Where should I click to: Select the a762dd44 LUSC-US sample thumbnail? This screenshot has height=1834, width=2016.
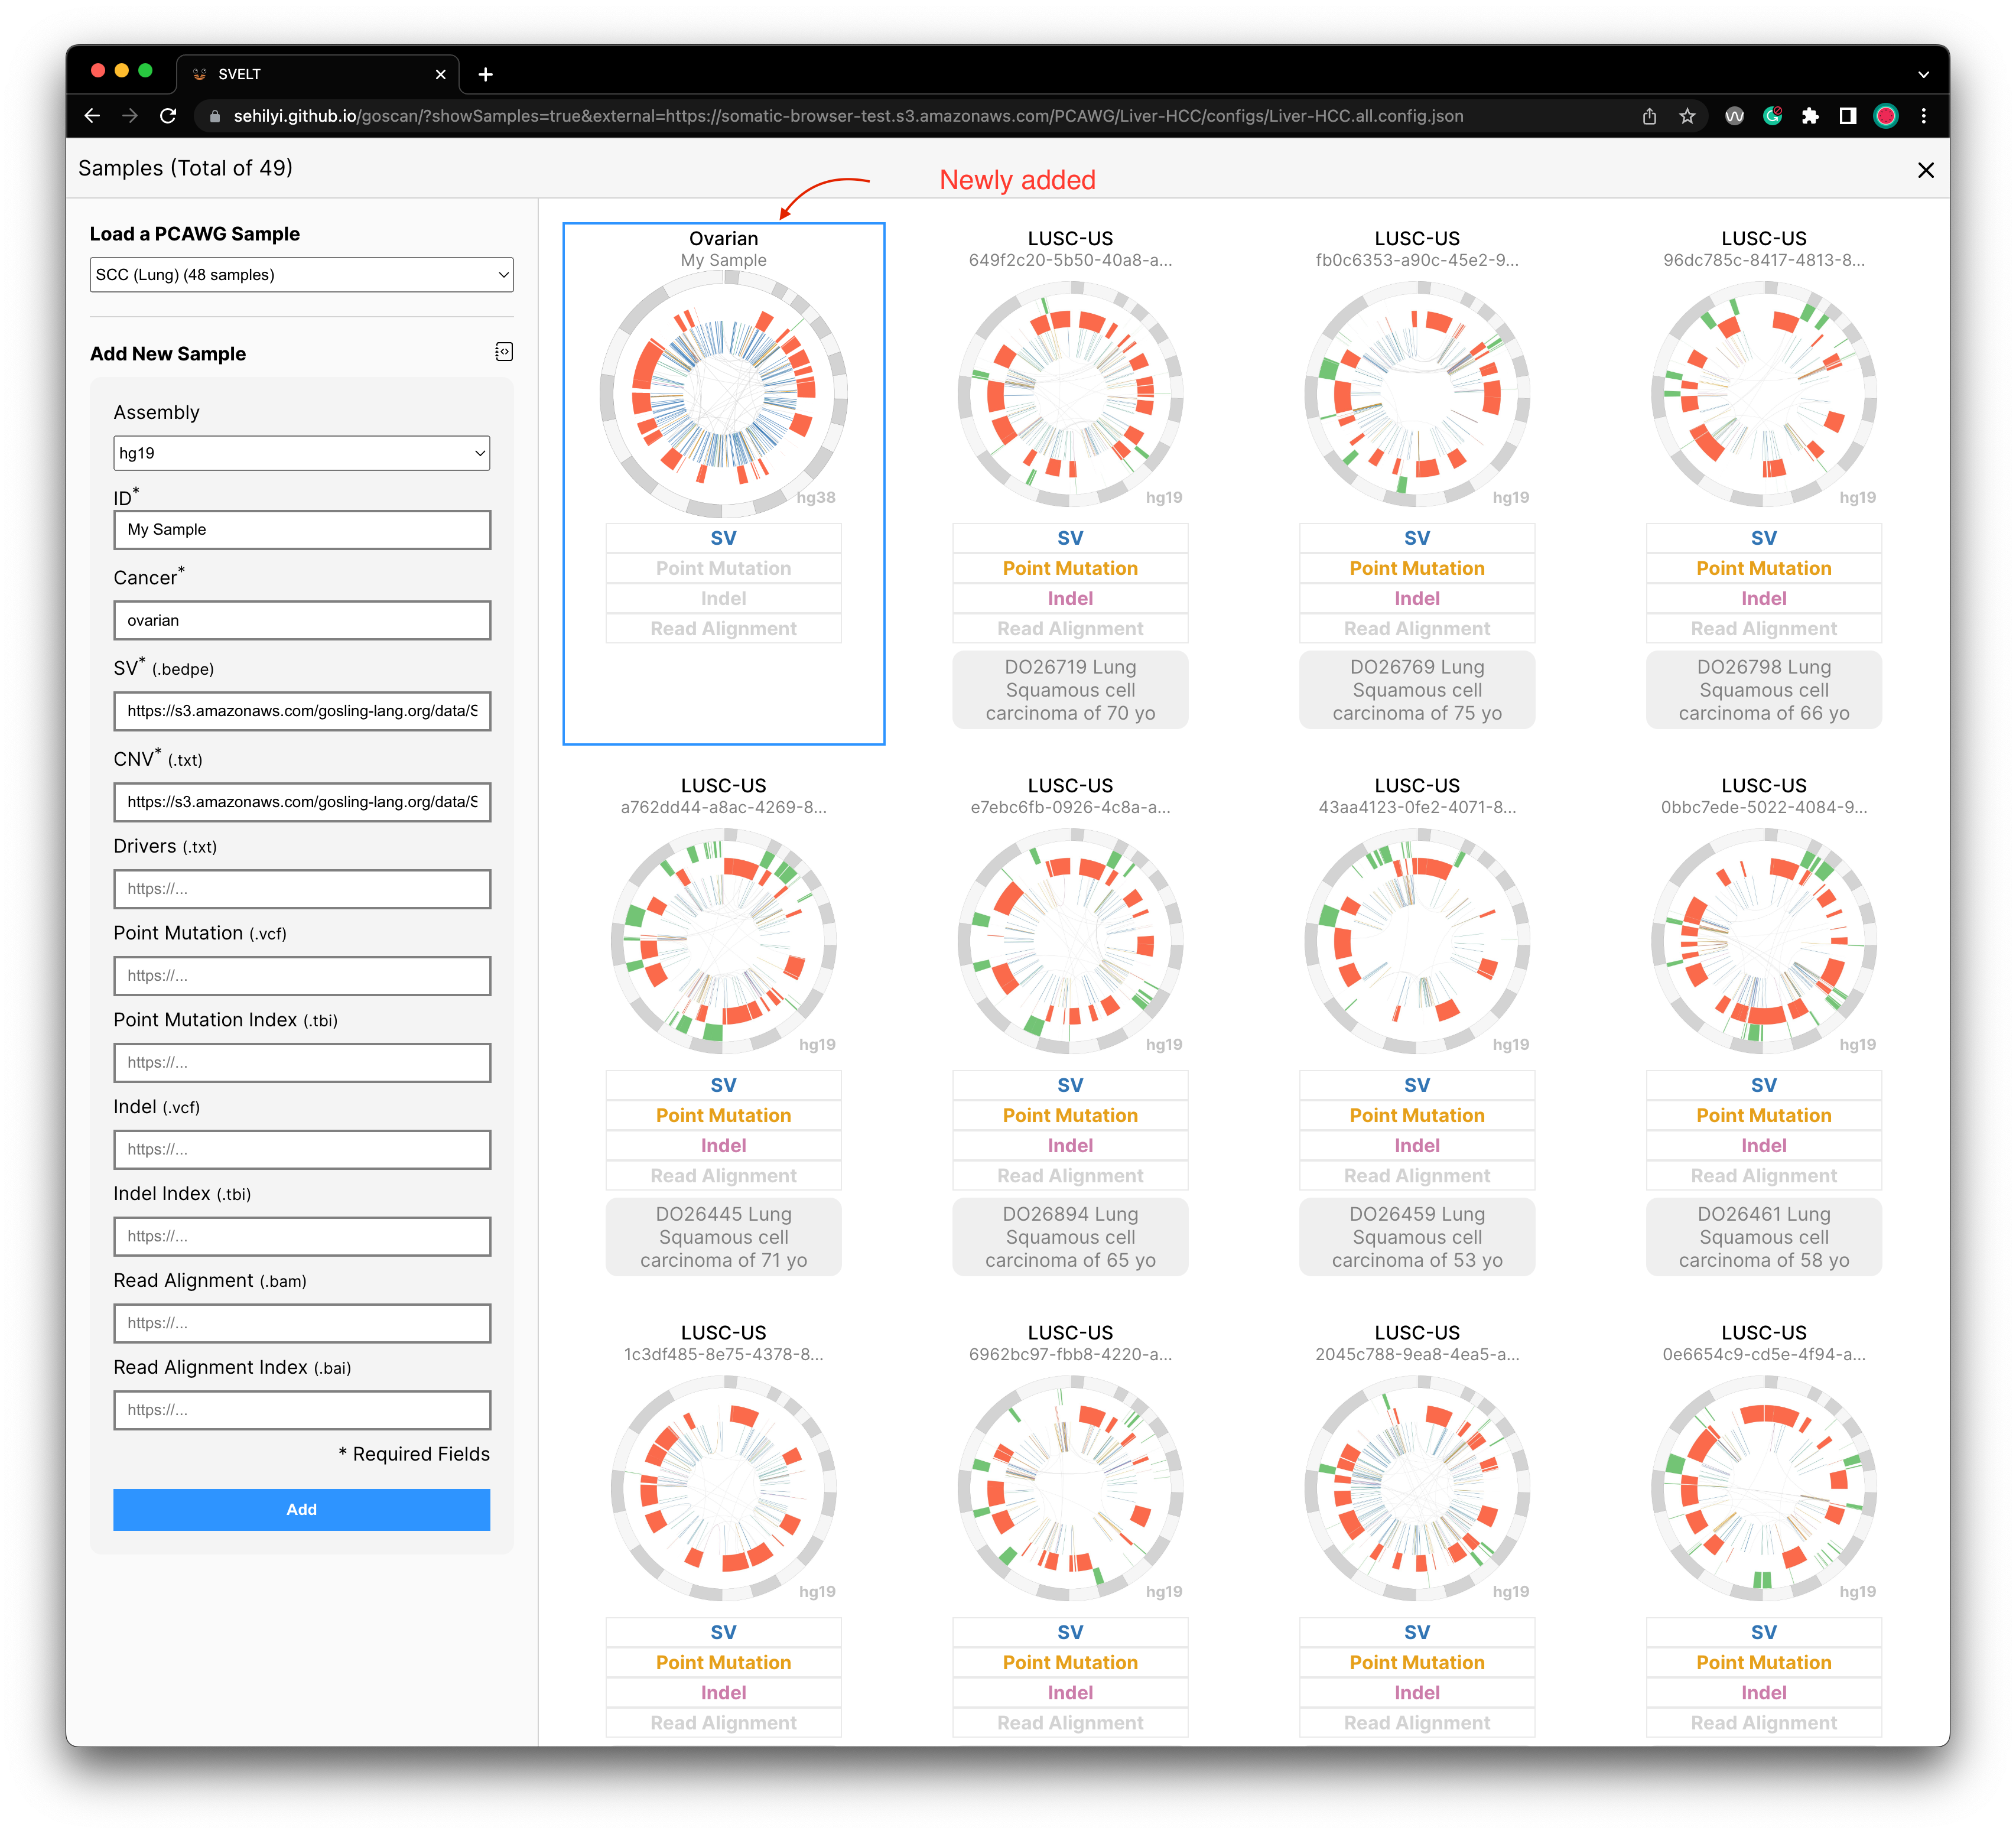[723, 942]
